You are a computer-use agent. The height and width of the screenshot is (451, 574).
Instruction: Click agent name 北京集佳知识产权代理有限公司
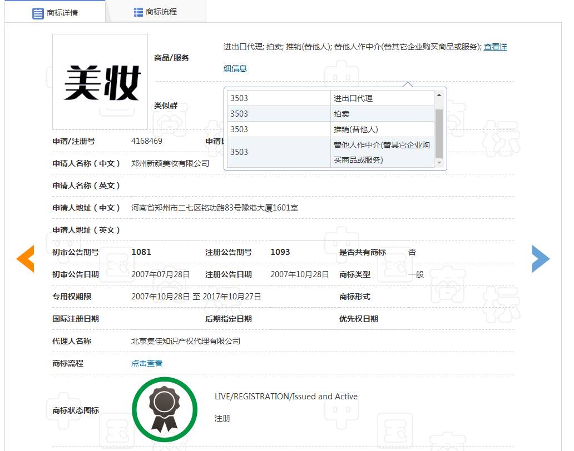pyautogui.click(x=186, y=341)
